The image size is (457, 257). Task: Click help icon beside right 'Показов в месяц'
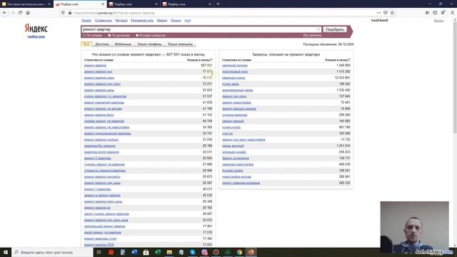pos(349,60)
